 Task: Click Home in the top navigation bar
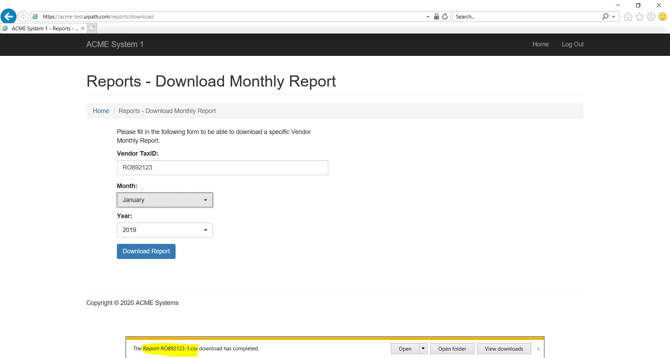tap(541, 44)
